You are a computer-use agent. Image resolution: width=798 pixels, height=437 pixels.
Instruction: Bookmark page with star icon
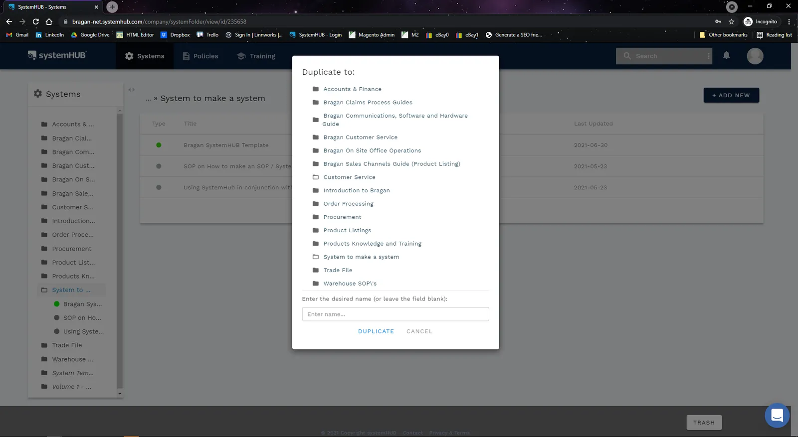(732, 21)
